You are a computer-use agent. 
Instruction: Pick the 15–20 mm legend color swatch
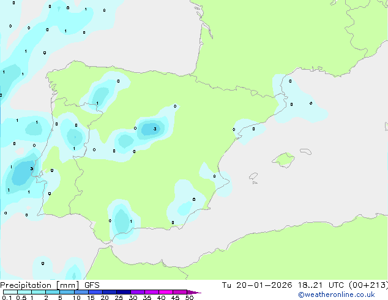(x=95, y=292)
